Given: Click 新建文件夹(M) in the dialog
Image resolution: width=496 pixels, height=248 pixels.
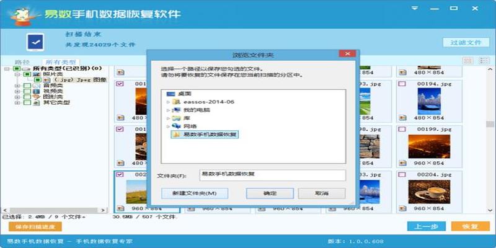Looking at the screenshot, I should point(195,193).
